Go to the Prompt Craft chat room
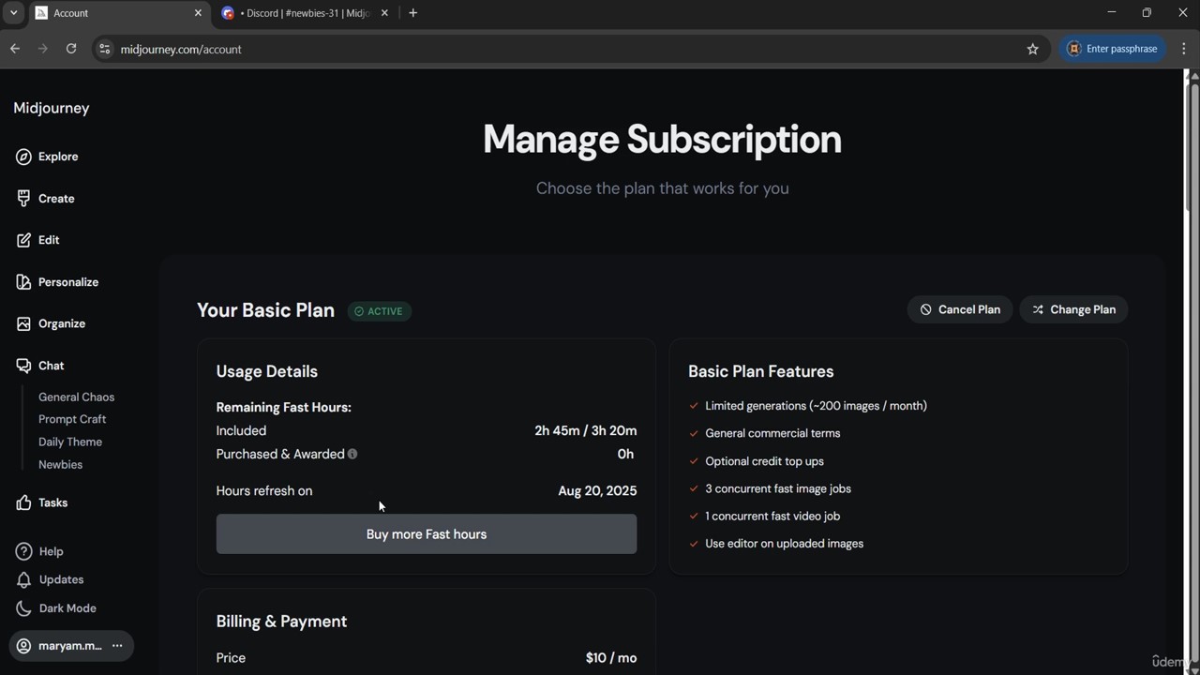This screenshot has width=1200, height=675. click(x=72, y=419)
